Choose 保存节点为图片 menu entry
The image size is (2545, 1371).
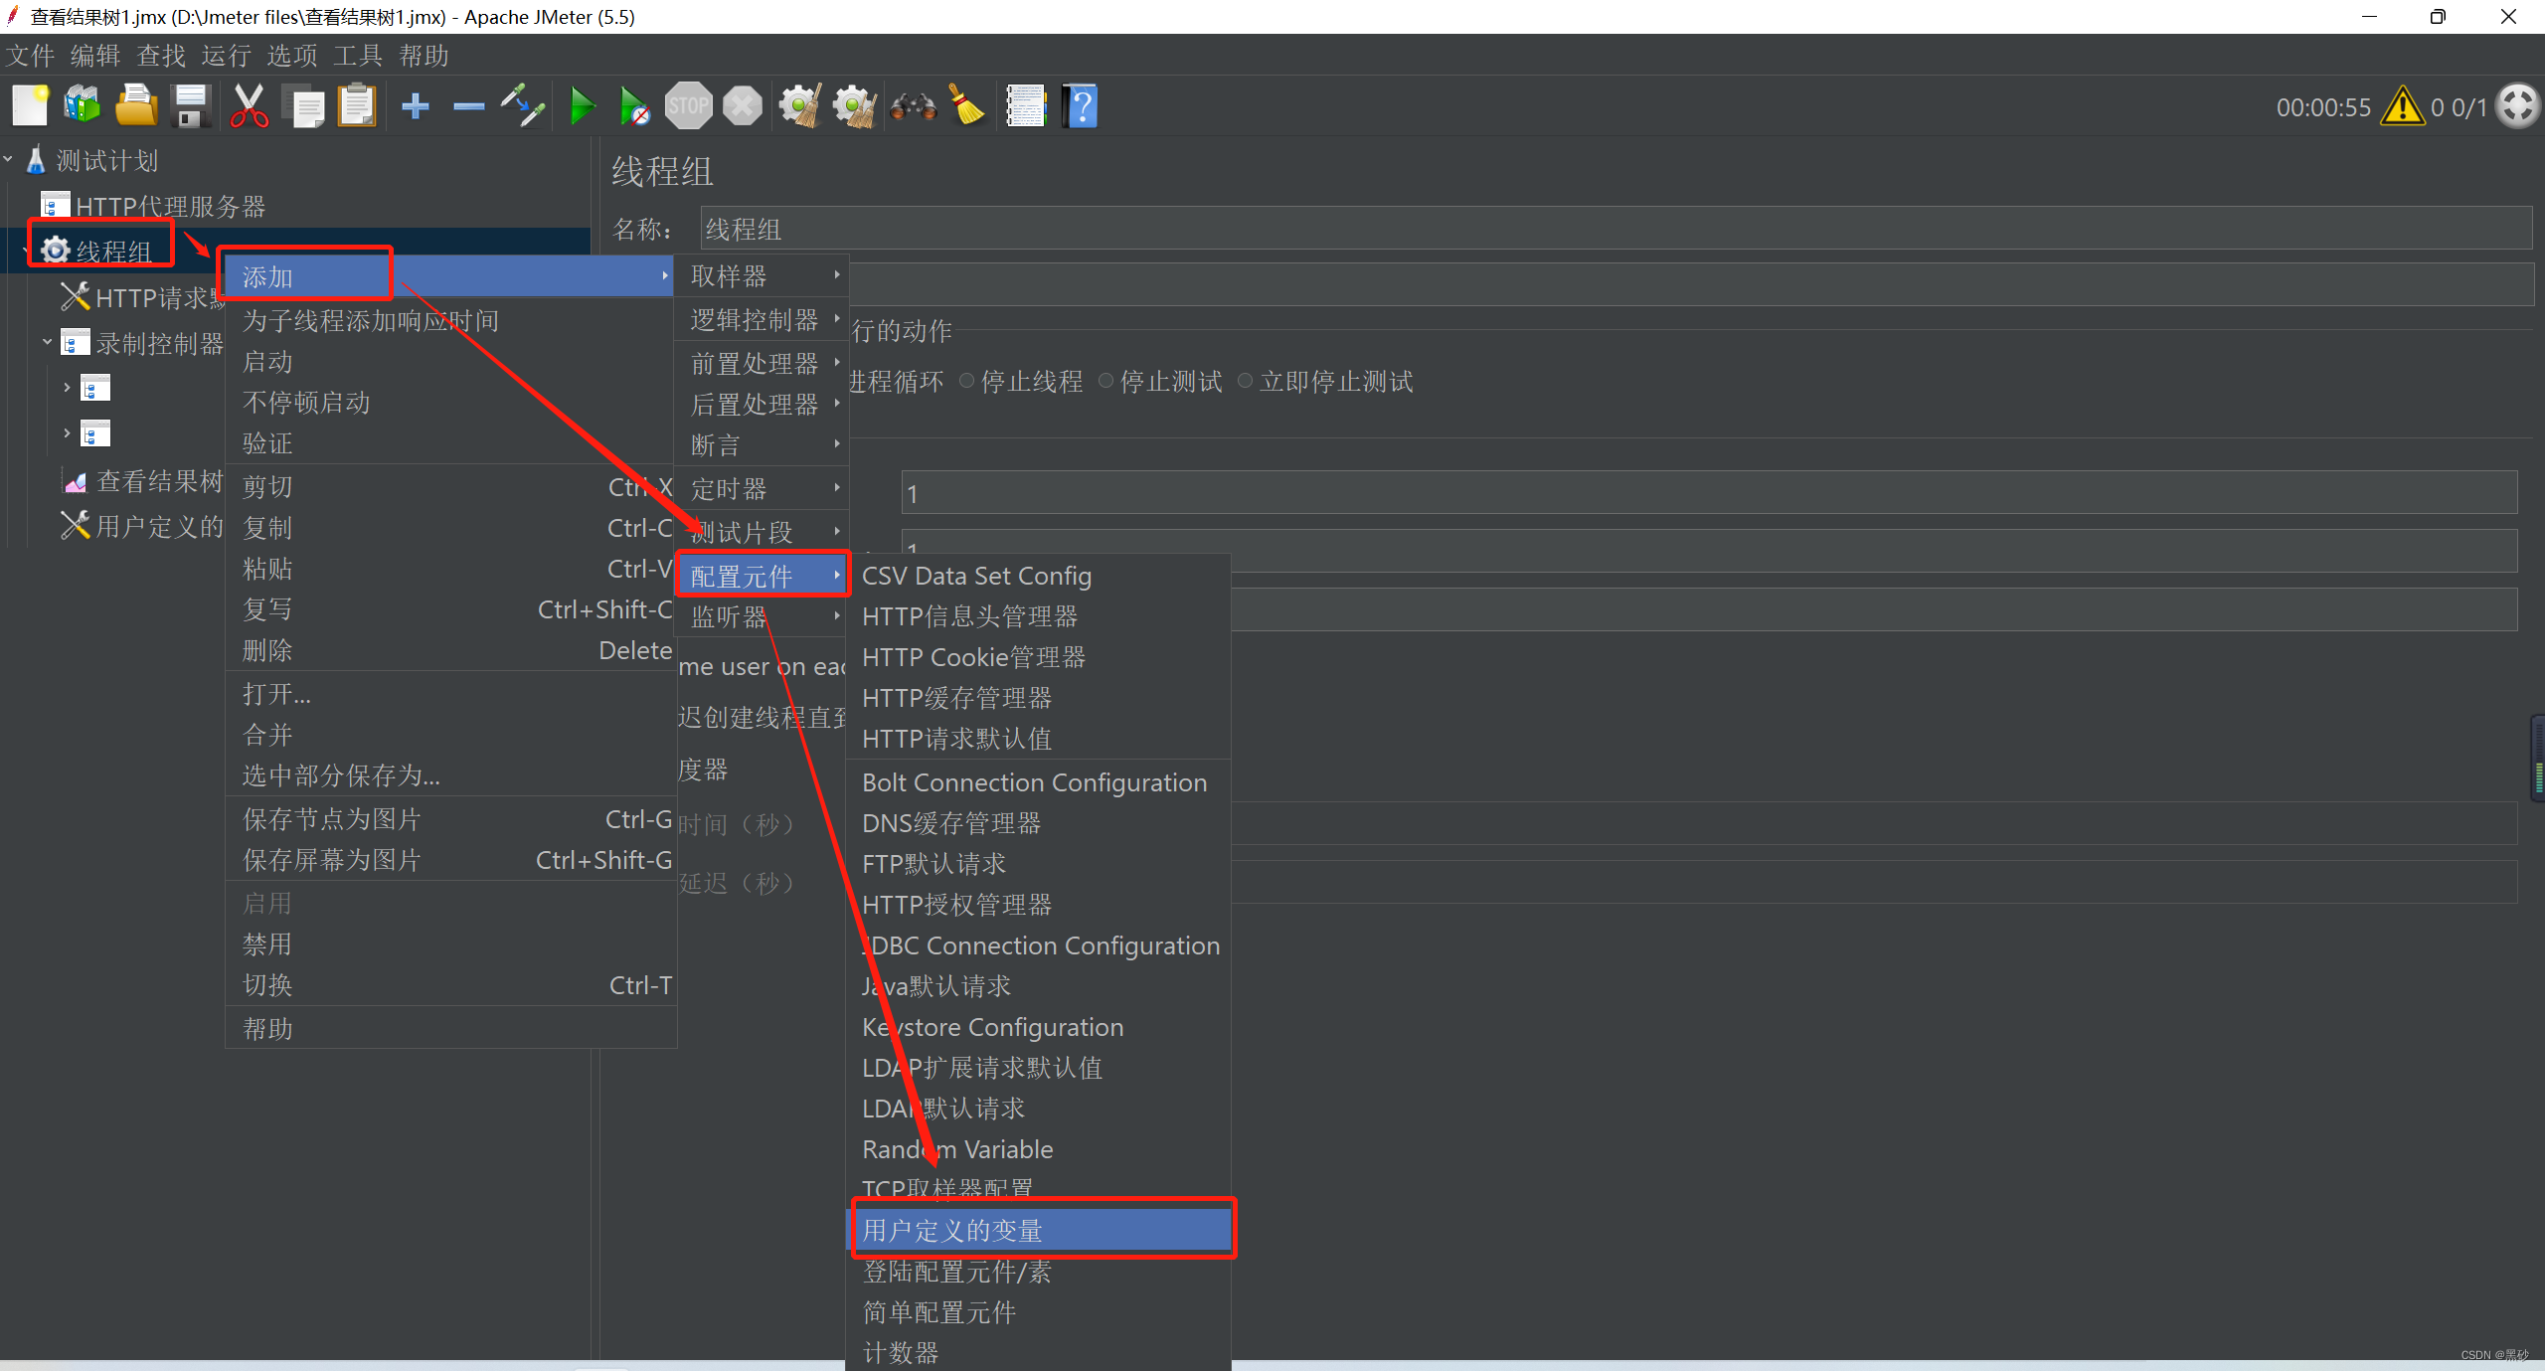450,818
